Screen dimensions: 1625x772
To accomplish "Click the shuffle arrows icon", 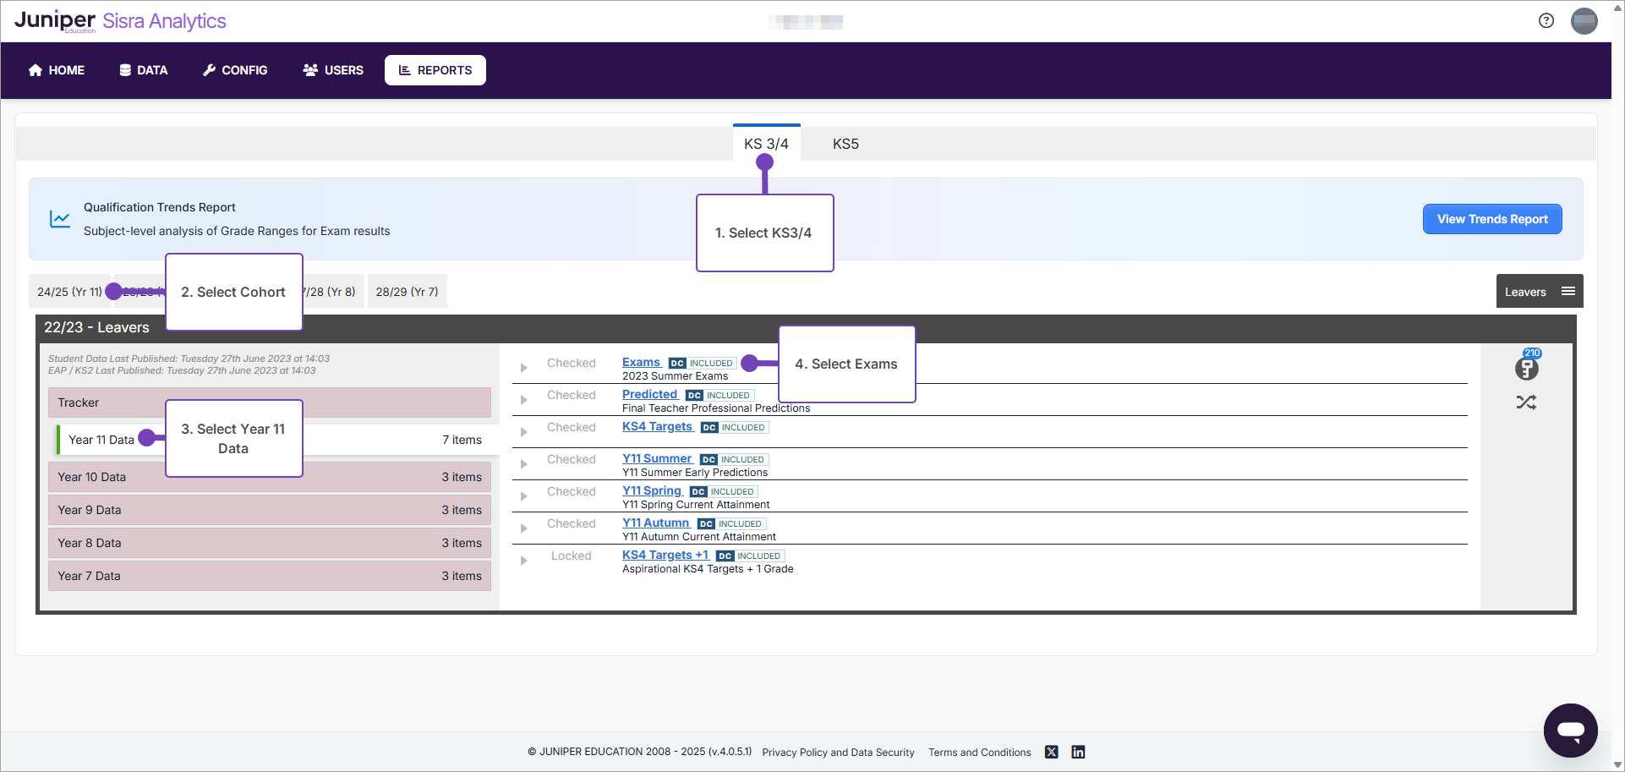I will [x=1526, y=402].
